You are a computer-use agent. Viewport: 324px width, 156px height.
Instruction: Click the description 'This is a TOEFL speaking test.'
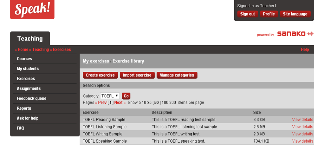pyautogui.click(x=178, y=141)
